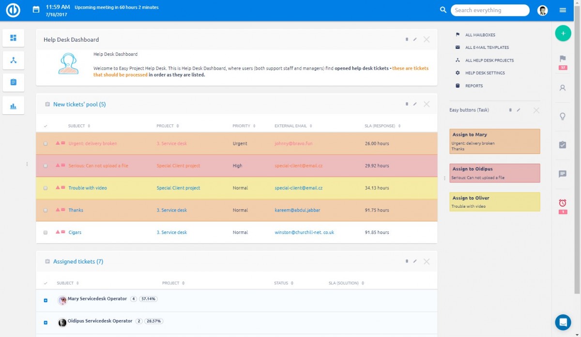The height and width of the screenshot is (337, 581).
Task: Open All Help Desk Projects menu item
Action: pyautogui.click(x=489, y=61)
